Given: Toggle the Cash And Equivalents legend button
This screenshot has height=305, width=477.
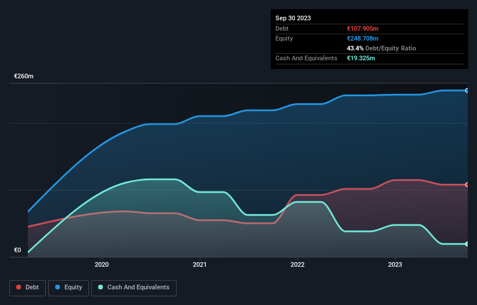Looking at the screenshot, I should tap(134, 288).
